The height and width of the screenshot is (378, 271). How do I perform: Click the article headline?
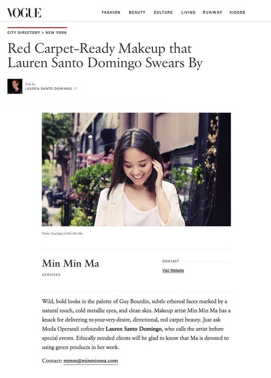[x=105, y=56]
